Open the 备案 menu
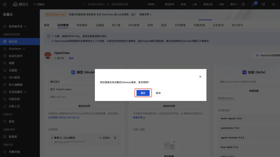280x157 pixels. pos(183,4)
